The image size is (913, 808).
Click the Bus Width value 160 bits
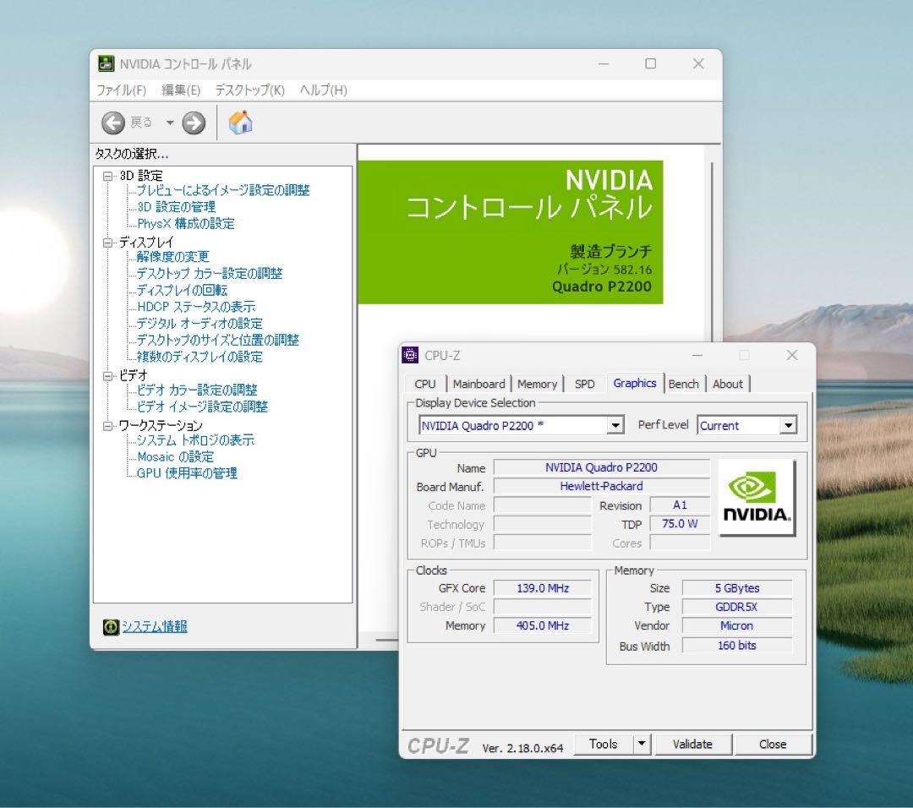737,646
